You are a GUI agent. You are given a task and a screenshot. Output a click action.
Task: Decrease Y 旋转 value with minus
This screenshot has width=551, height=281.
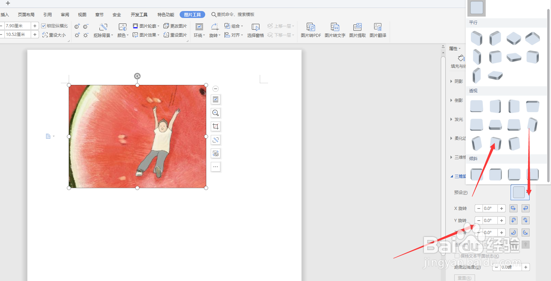pyautogui.click(x=479, y=220)
